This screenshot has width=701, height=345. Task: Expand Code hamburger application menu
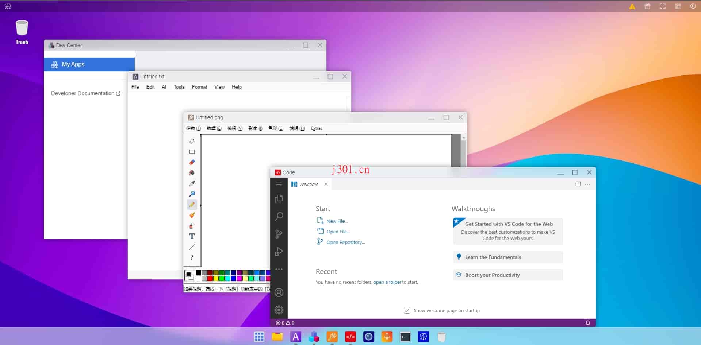pos(279,184)
